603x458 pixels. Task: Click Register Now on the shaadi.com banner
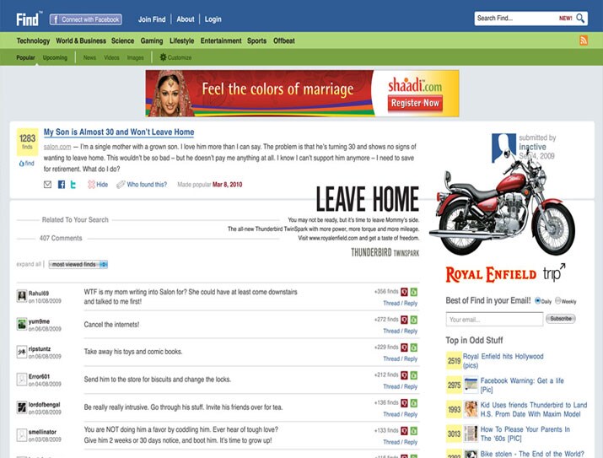[x=415, y=103]
